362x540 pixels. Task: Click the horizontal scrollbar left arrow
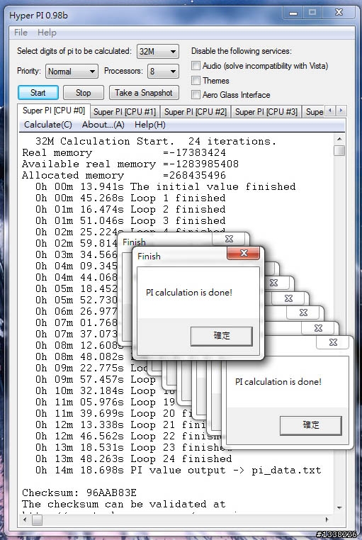pyautogui.click(x=24, y=519)
